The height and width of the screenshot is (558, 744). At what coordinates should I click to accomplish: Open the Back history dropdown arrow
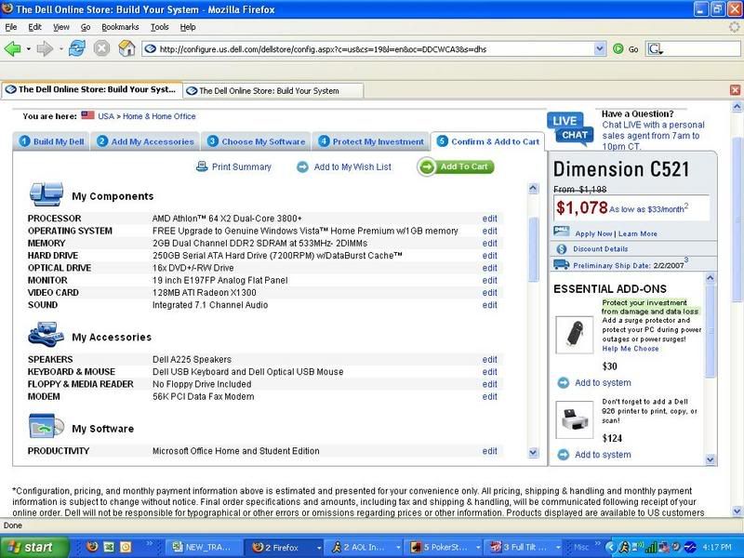coord(29,49)
